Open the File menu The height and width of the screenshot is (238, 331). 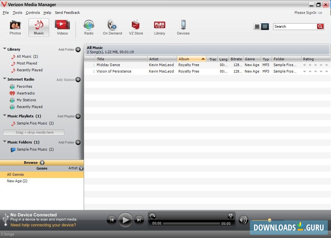[x=6, y=13]
